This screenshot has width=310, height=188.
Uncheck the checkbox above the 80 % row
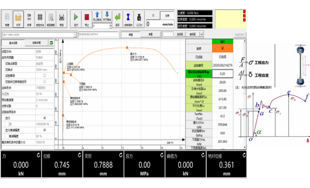45,130
